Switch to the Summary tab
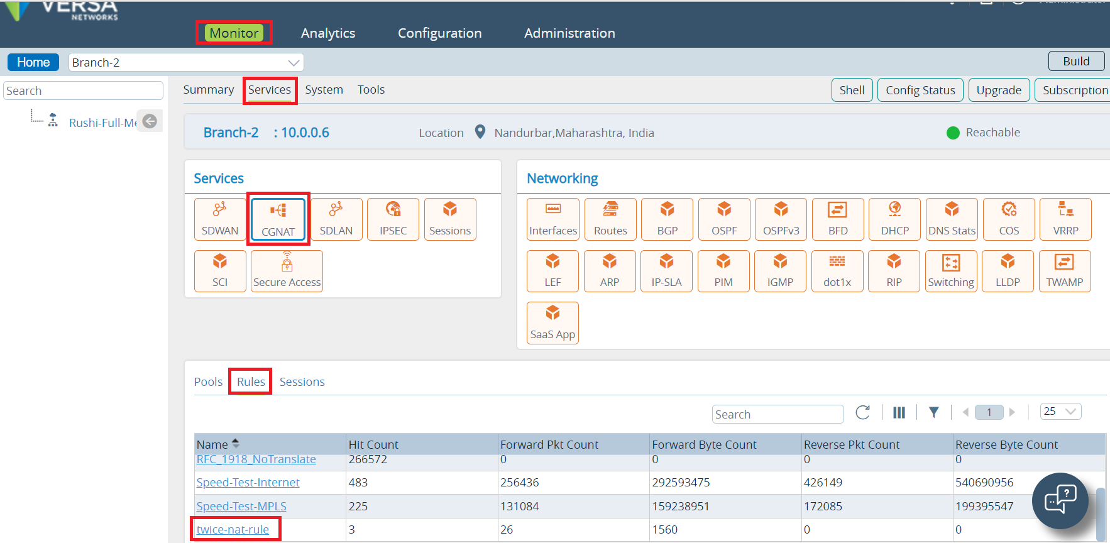 [x=209, y=90]
